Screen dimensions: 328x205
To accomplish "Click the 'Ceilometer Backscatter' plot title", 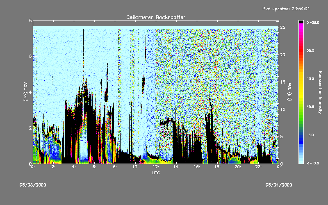I will [x=156, y=17].
